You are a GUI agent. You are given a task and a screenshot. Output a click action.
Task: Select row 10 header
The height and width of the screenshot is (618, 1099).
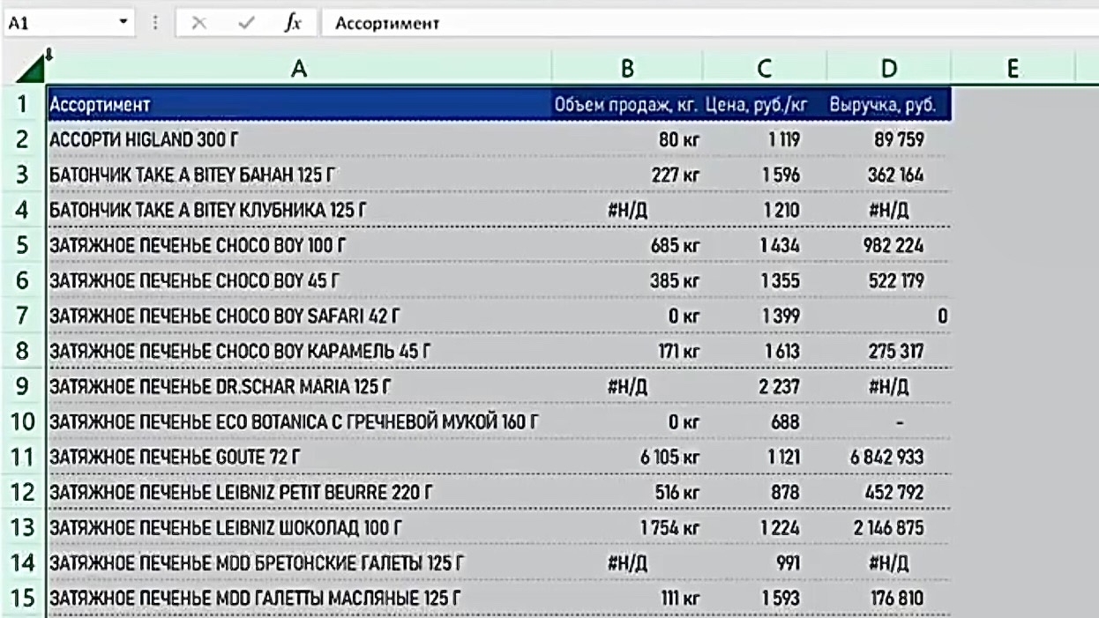click(23, 422)
